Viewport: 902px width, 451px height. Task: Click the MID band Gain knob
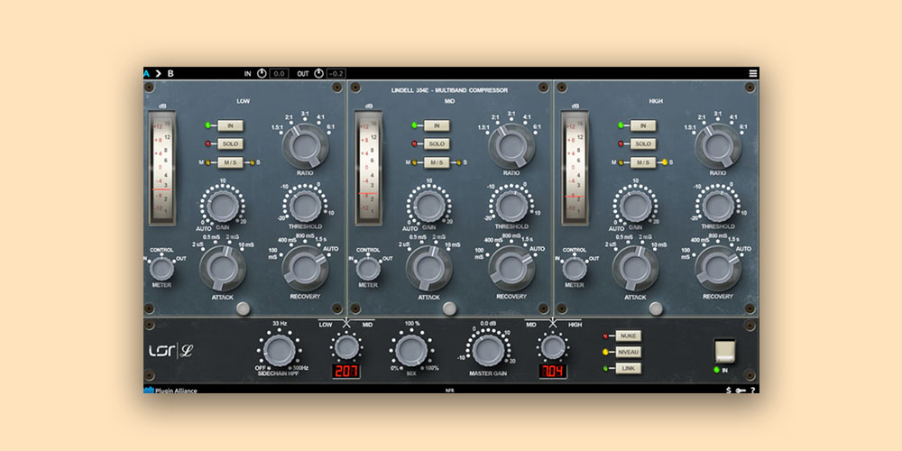click(x=428, y=206)
